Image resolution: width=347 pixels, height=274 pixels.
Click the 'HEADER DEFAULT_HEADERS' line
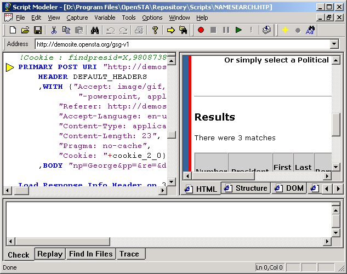point(92,77)
